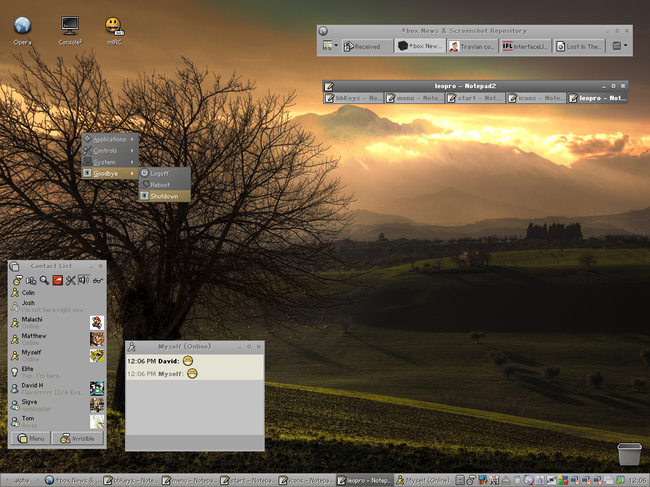The height and width of the screenshot is (487, 650).
Task: Click the glasses icon in Contact List toolbar
Action: 98,280
